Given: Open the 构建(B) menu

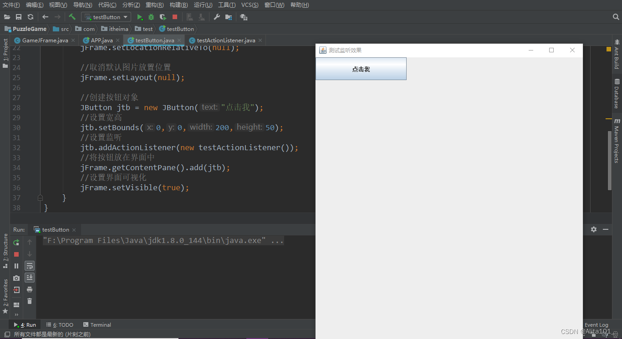Looking at the screenshot, I should [x=178, y=5].
